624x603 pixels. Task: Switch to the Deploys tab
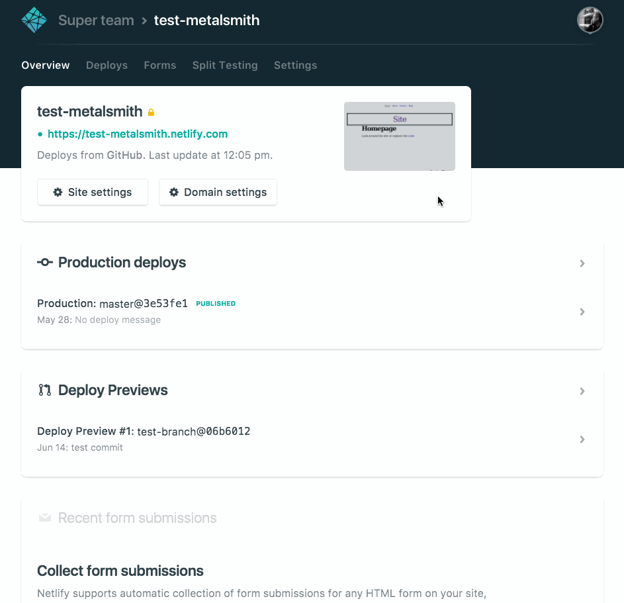[x=107, y=65]
